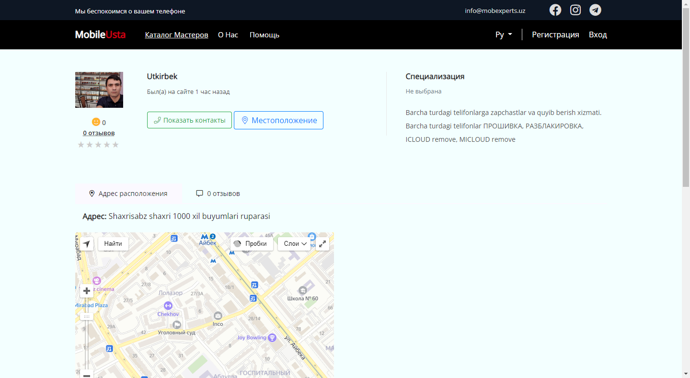Screen dimensions: 690x378
Task: Open the Слои layers dropdown
Action: 295,244
